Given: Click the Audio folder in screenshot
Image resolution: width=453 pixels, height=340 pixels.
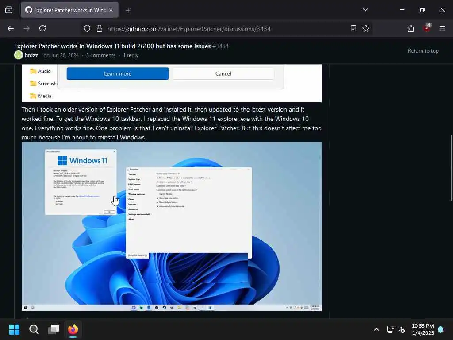Looking at the screenshot, I should pos(40,71).
